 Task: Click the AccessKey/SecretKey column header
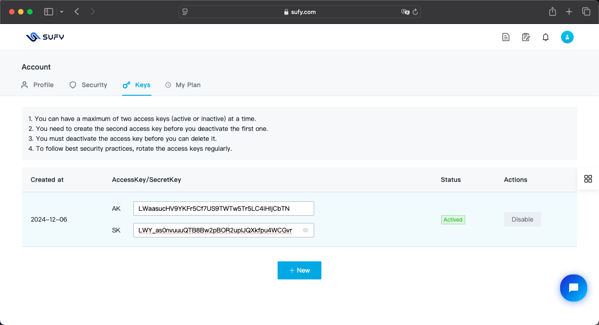(146, 180)
